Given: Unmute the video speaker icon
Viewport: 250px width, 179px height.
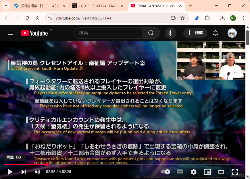Looking at the screenshot, I should [x=37, y=172].
